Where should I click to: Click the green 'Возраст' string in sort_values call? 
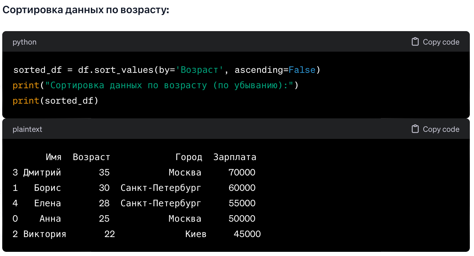(199, 70)
